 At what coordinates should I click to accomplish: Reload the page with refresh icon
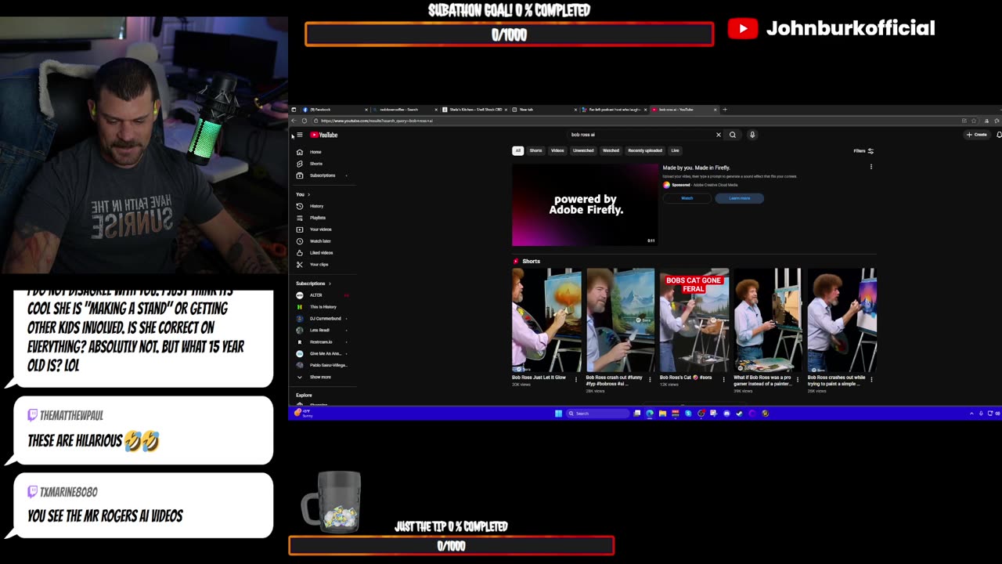click(305, 121)
